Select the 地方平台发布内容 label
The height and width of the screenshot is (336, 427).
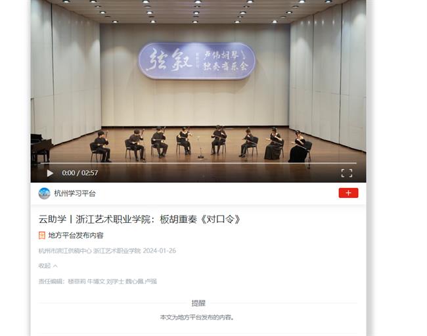pyautogui.click(x=76, y=235)
